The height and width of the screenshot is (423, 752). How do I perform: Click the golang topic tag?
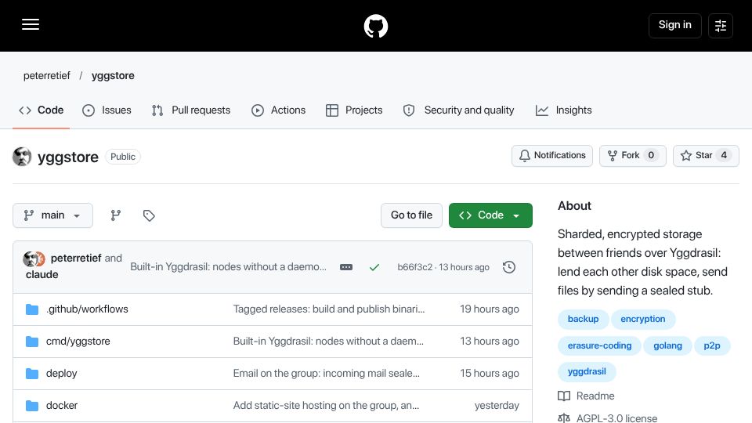(667, 345)
